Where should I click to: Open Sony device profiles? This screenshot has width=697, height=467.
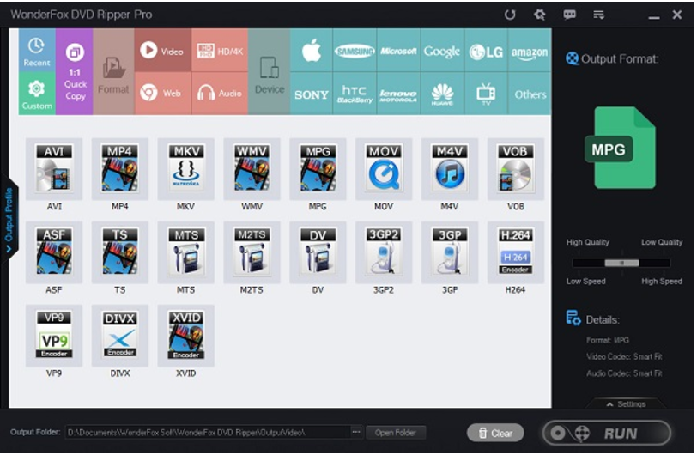(311, 94)
